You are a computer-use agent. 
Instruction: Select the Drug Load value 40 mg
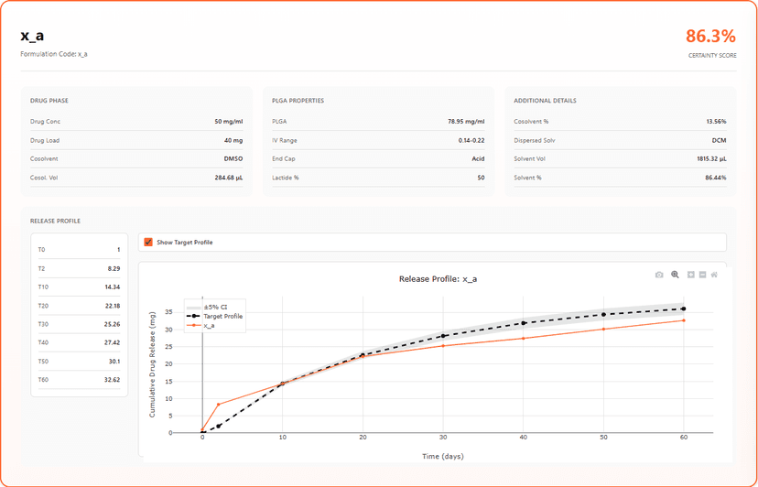click(233, 140)
